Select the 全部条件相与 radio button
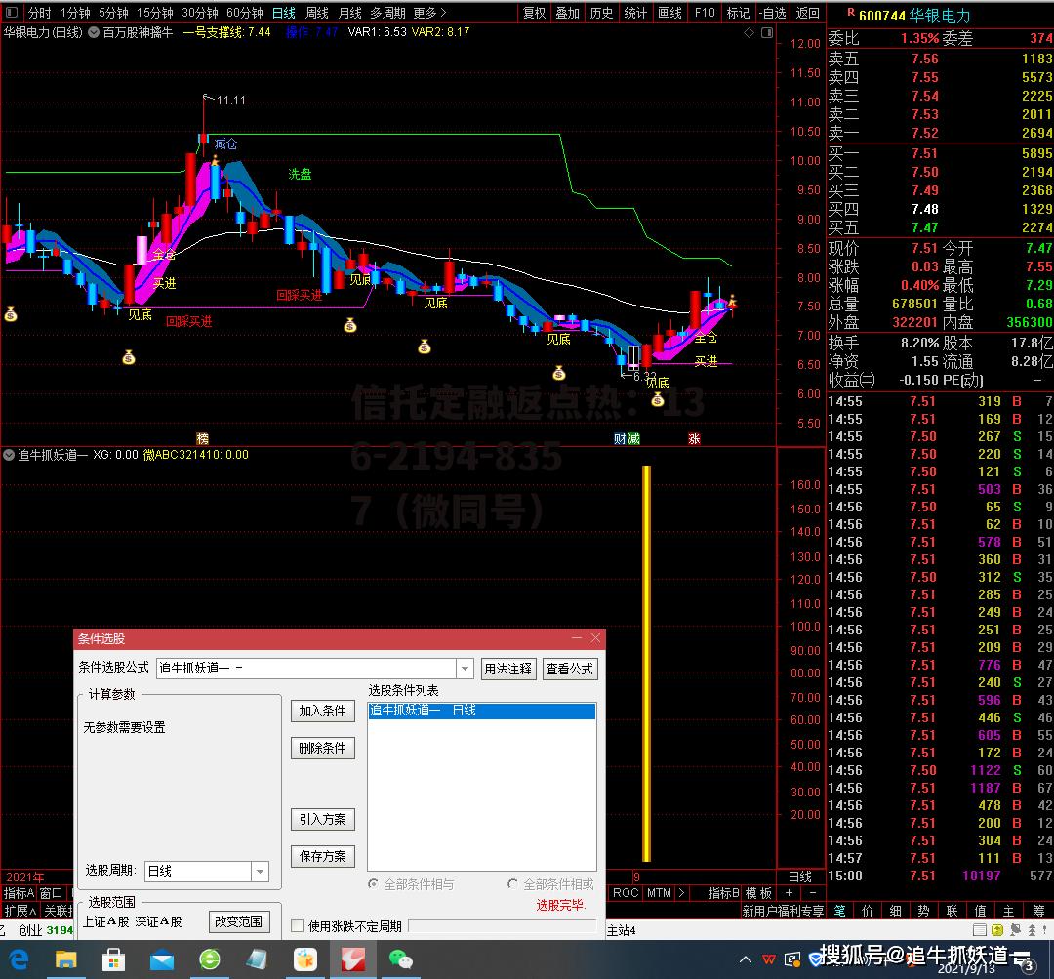Image resolution: width=1054 pixels, height=979 pixels. pos(373,884)
